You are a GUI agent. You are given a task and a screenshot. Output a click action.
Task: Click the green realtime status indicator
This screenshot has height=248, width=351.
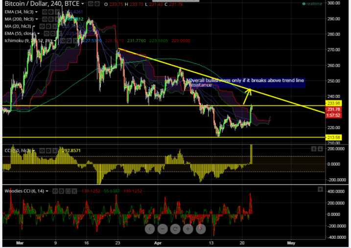tap(312, 4)
